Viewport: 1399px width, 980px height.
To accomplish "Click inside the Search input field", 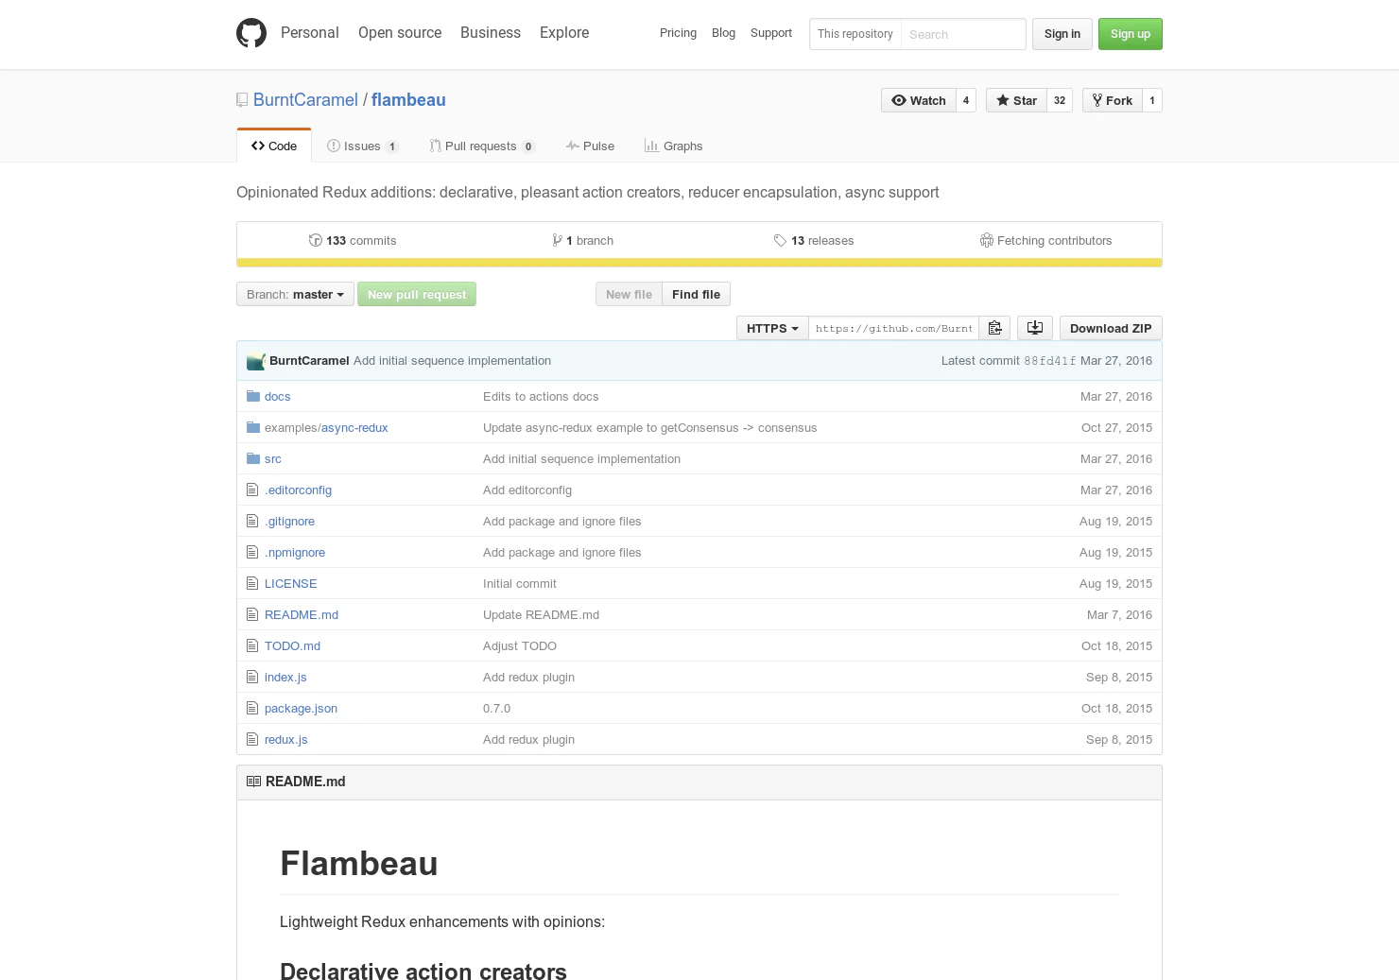I will coord(962,34).
